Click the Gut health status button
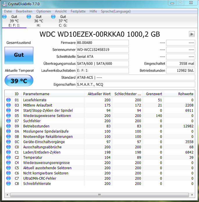 coord(19,55)
